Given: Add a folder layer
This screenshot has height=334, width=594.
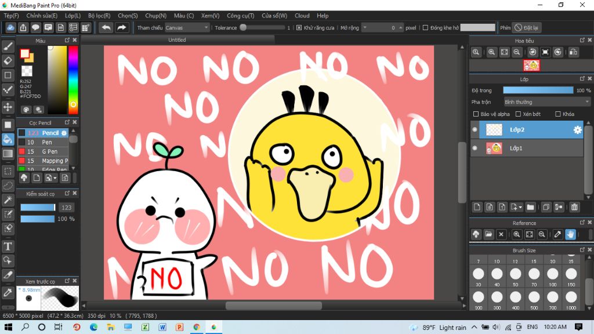Looking at the screenshot, I should pos(530,207).
